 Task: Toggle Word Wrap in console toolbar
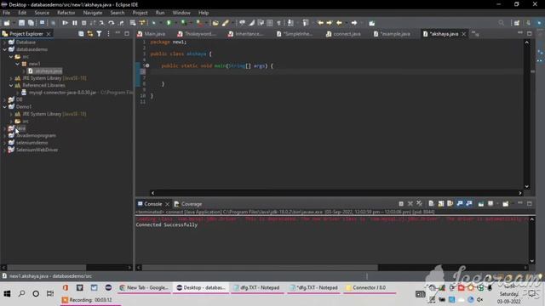click(450, 204)
